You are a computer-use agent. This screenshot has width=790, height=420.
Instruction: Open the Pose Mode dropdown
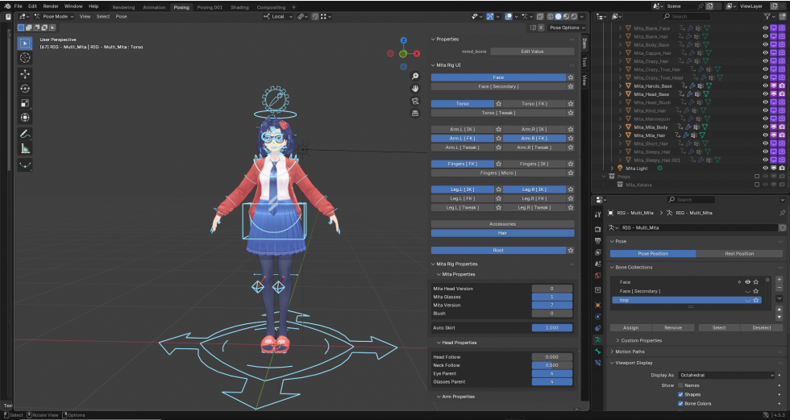pyautogui.click(x=57, y=16)
